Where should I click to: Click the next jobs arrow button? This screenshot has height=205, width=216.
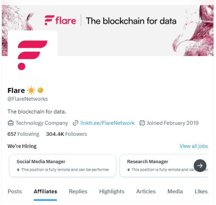[x=200, y=166]
